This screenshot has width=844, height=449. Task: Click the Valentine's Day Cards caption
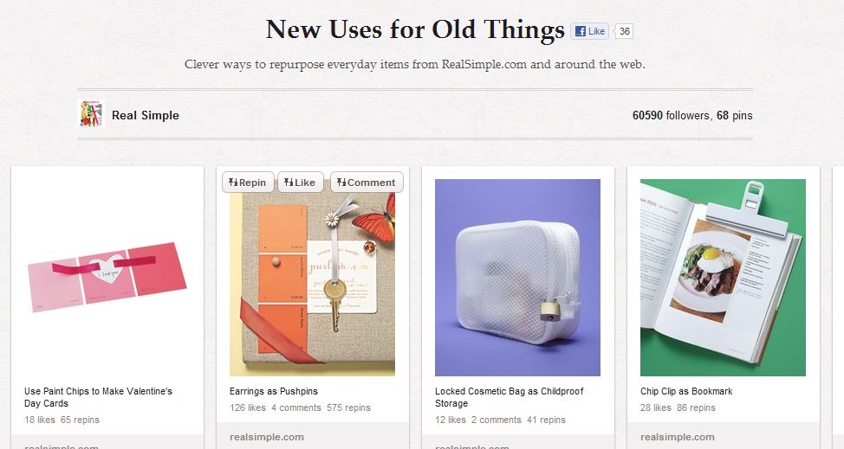pos(98,397)
